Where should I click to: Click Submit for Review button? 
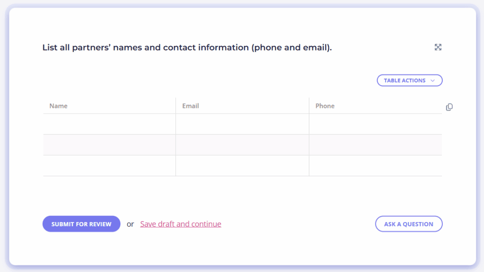pos(81,224)
